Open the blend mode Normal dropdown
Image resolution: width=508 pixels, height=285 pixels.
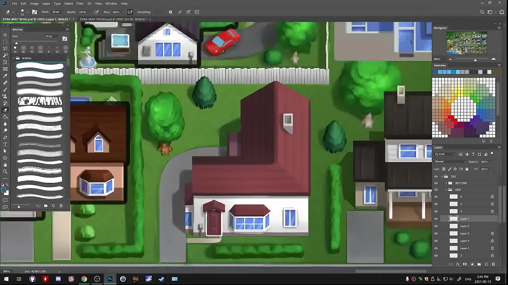[x=450, y=161]
